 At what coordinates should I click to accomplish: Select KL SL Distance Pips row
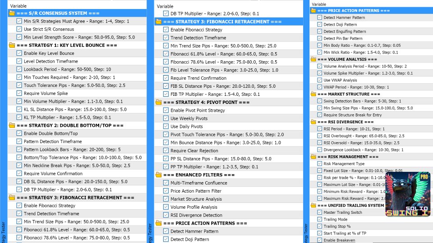(x=77, y=109)
